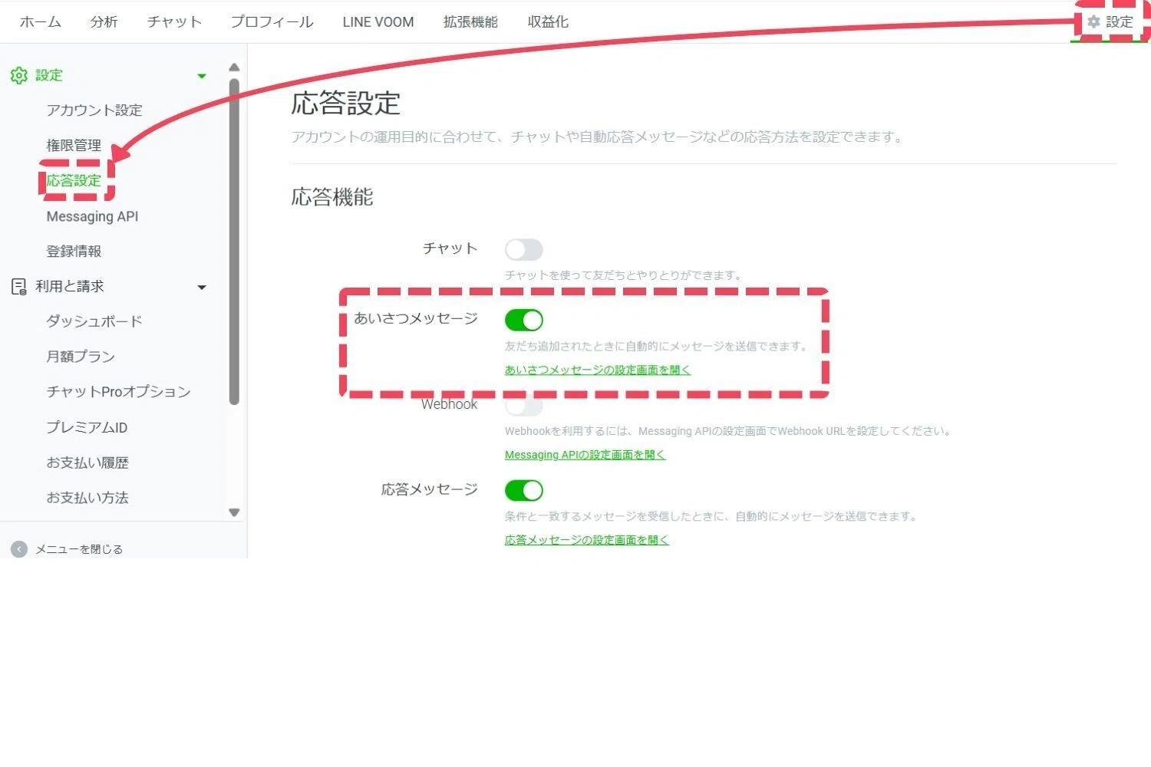Open the 拡張機能 tab
1151x767 pixels.
[x=470, y=22]
